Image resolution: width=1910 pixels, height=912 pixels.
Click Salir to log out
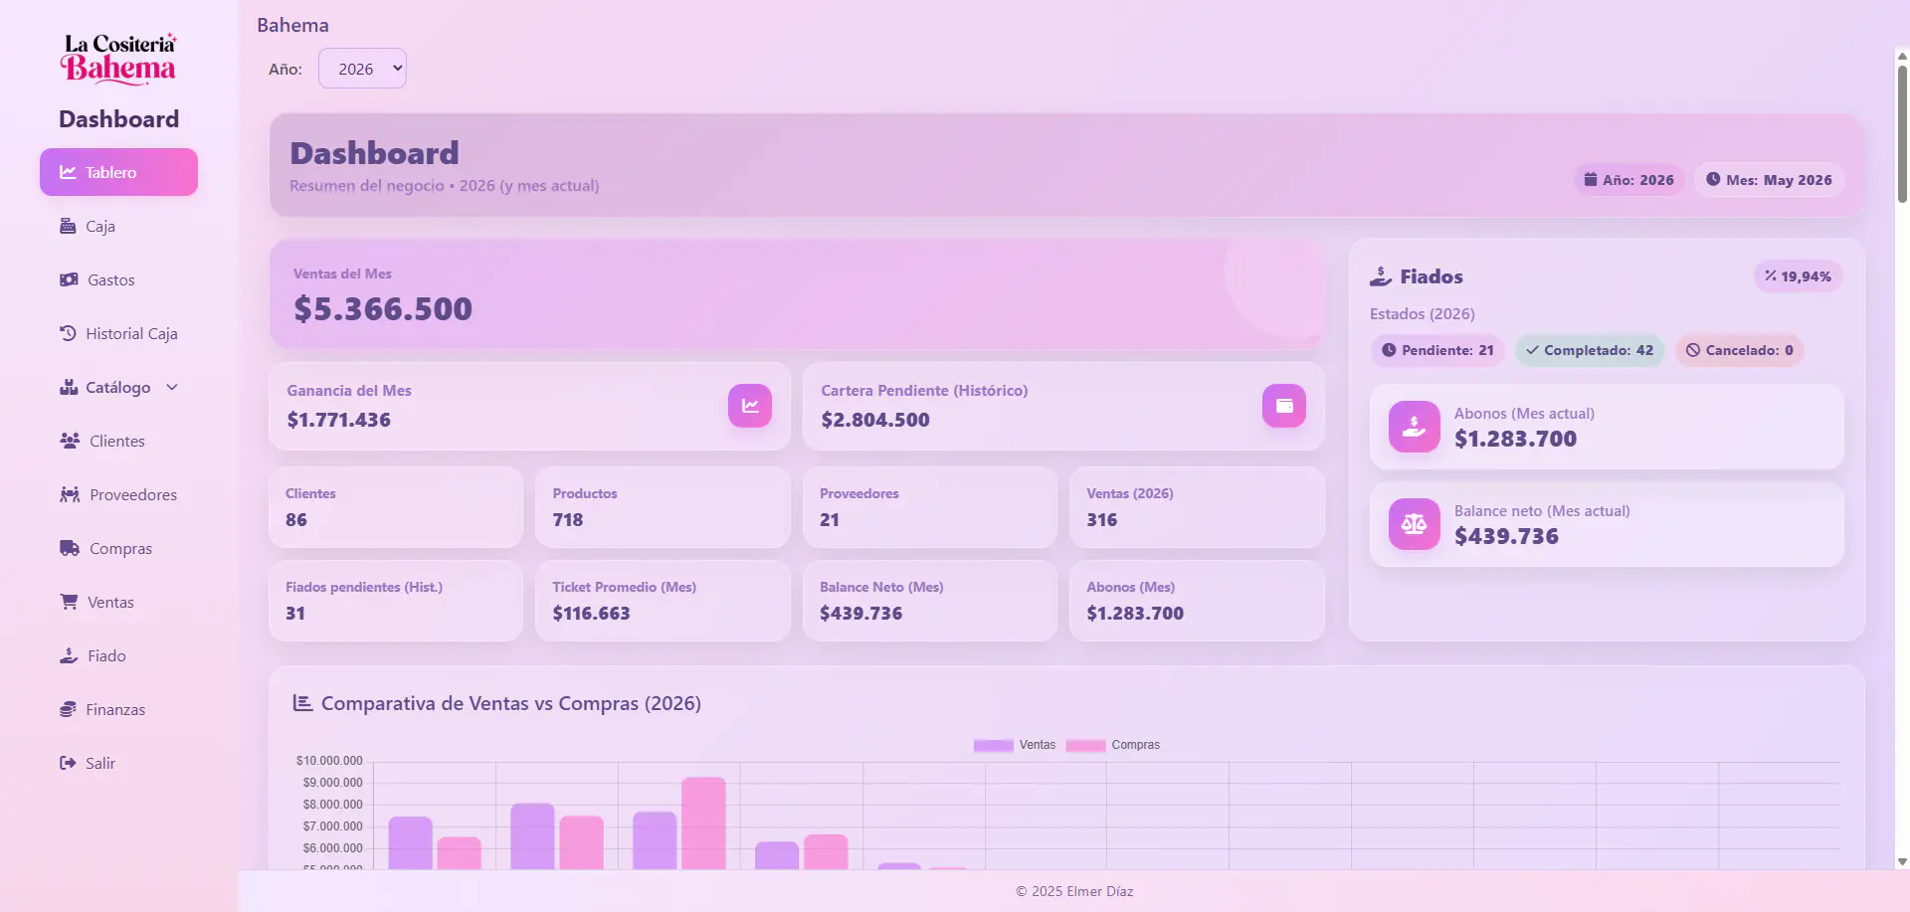[x=118, y=763]
